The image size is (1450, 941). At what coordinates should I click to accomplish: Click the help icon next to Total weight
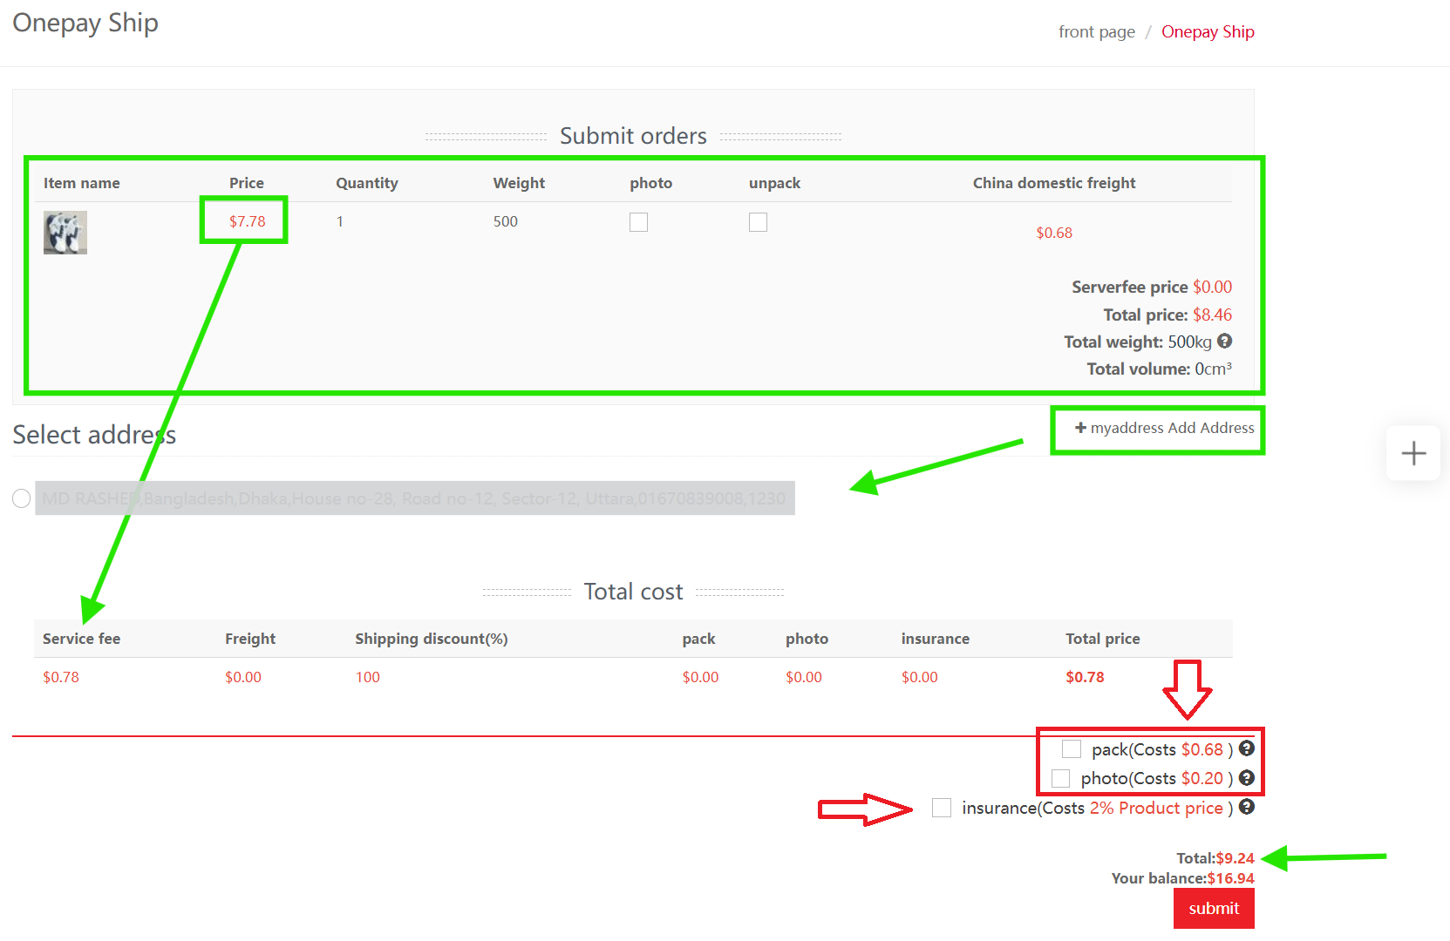(x=1225, y=342)
